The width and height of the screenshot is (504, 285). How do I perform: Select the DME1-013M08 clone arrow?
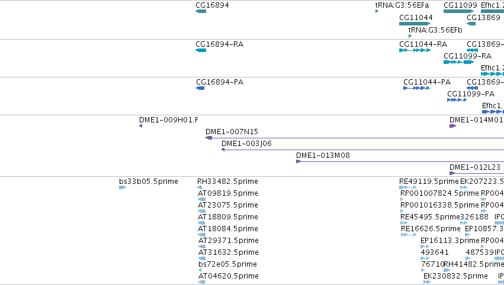(x=298, y=161)
